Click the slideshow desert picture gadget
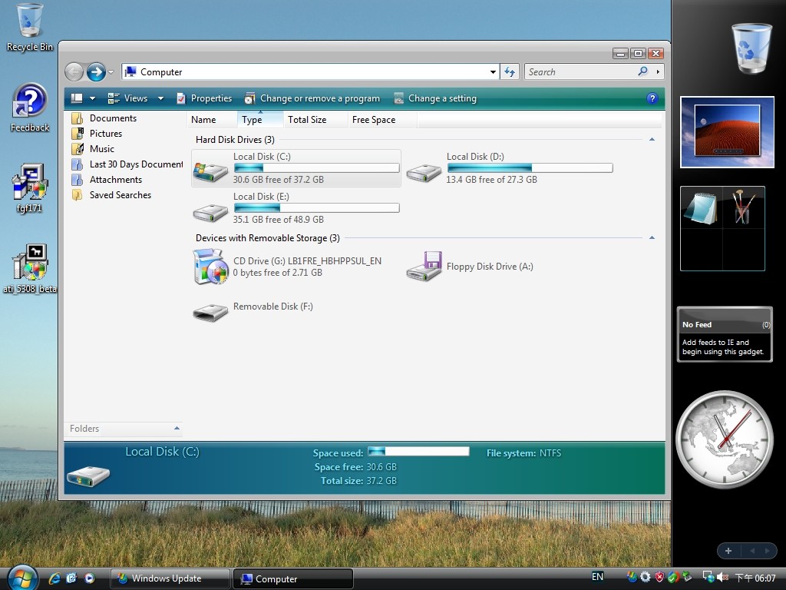 pyautogui.click(x=727, y=132)
